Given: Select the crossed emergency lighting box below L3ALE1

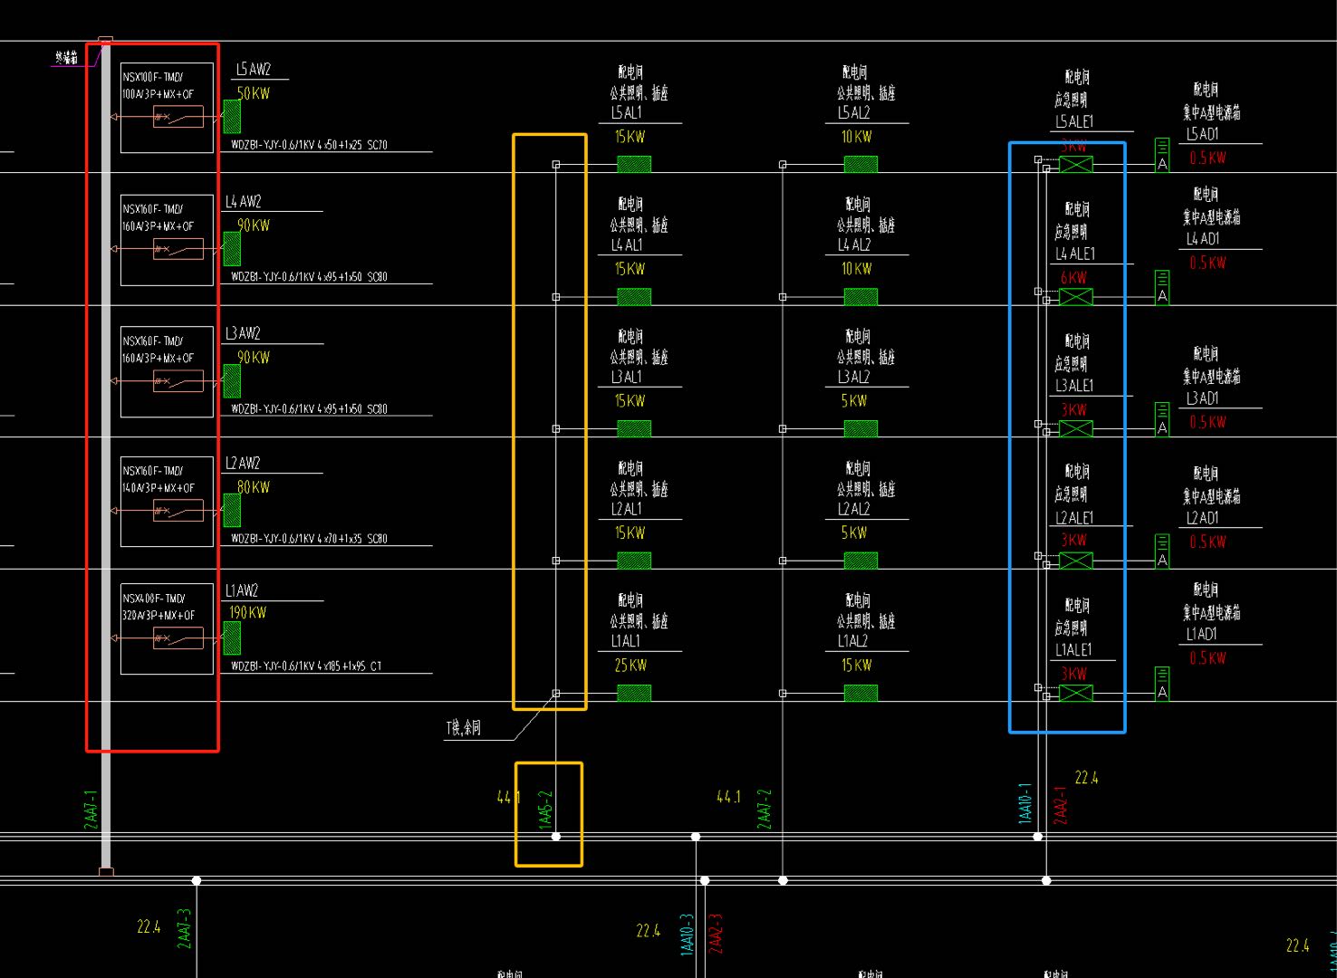Looking at the screenshot, I should click(1076, 428).
